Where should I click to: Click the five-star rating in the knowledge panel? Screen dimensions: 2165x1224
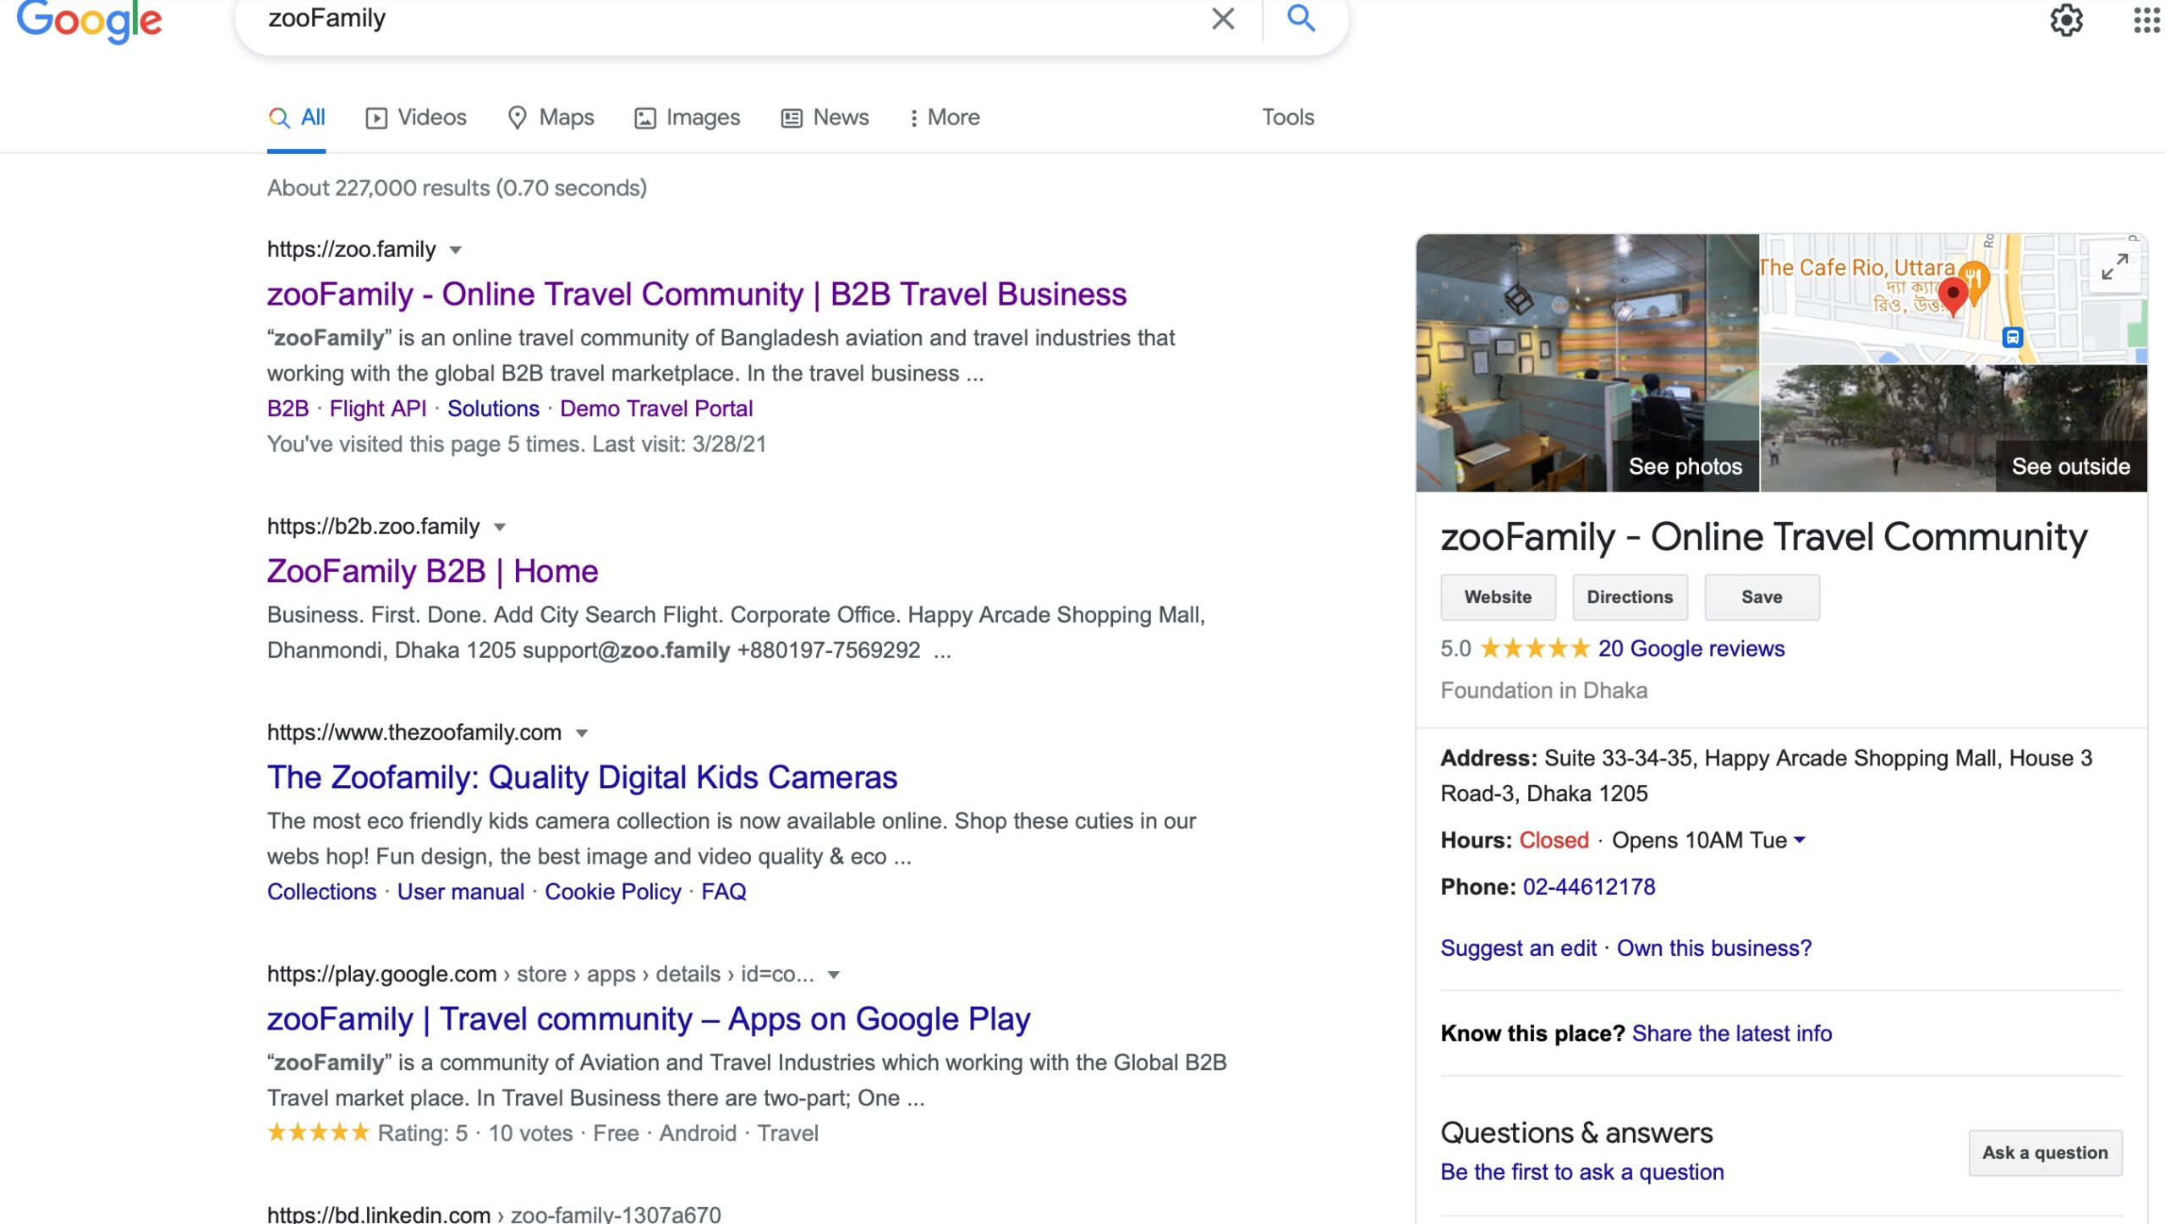(1535, 649)
